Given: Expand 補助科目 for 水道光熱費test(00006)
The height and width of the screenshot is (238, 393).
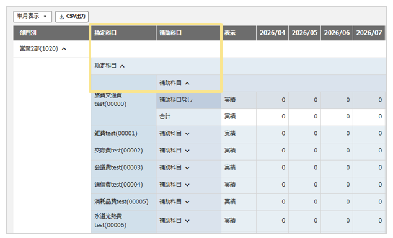Looking at the screenshot, I should [x=187, y=221].
